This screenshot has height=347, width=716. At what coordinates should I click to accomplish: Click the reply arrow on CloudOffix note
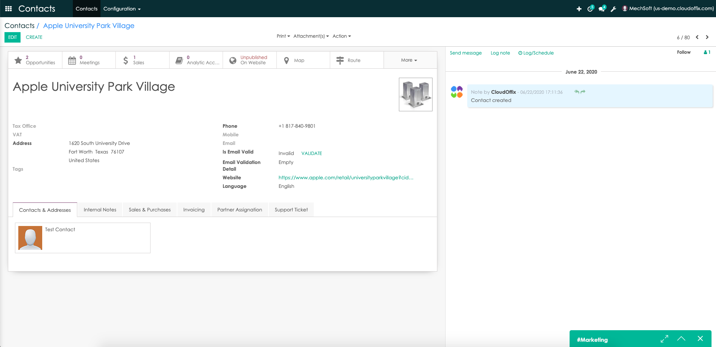pyautogui.click(x=577, y=92)
